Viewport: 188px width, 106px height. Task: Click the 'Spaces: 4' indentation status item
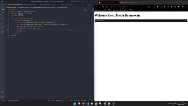(58, 100)
